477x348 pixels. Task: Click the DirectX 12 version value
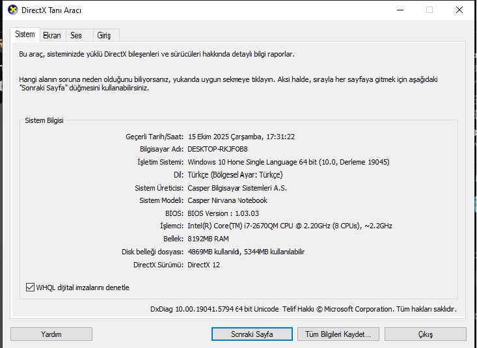click(204, 265)
